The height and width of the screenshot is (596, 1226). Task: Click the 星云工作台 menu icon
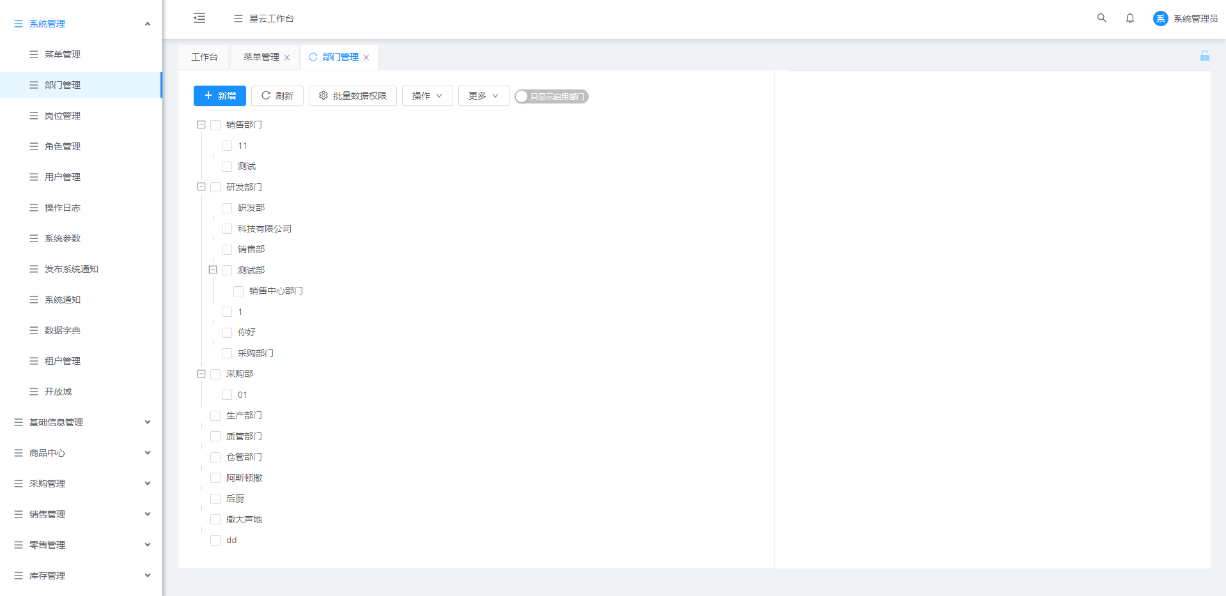tap(238, 19)
